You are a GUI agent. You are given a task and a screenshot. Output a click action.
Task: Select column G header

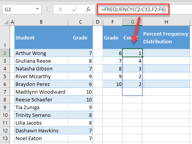coord(132,22)
